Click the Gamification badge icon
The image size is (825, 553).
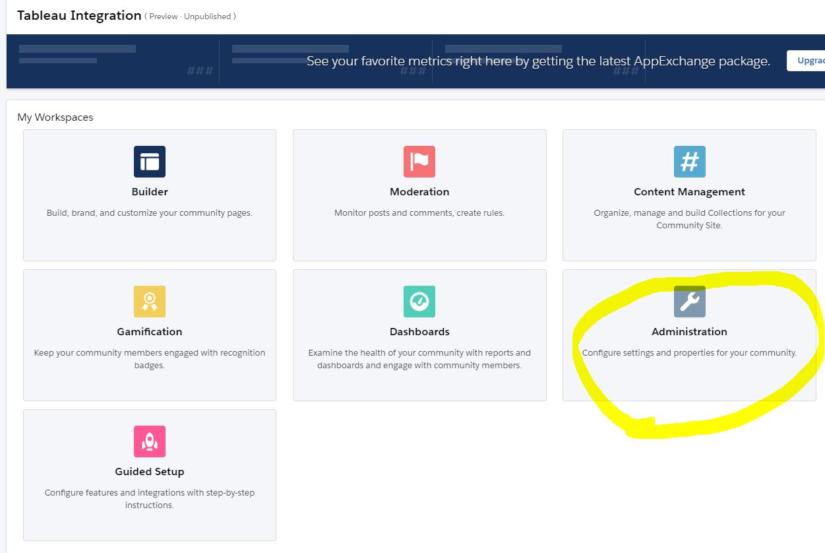(150, 302)
